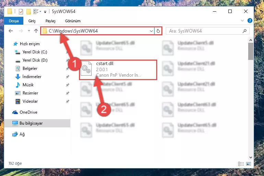Open İndirmeler folder in sidebar
Screen dimensions: 264x176
pyautogui.click(x=32, y=77)
